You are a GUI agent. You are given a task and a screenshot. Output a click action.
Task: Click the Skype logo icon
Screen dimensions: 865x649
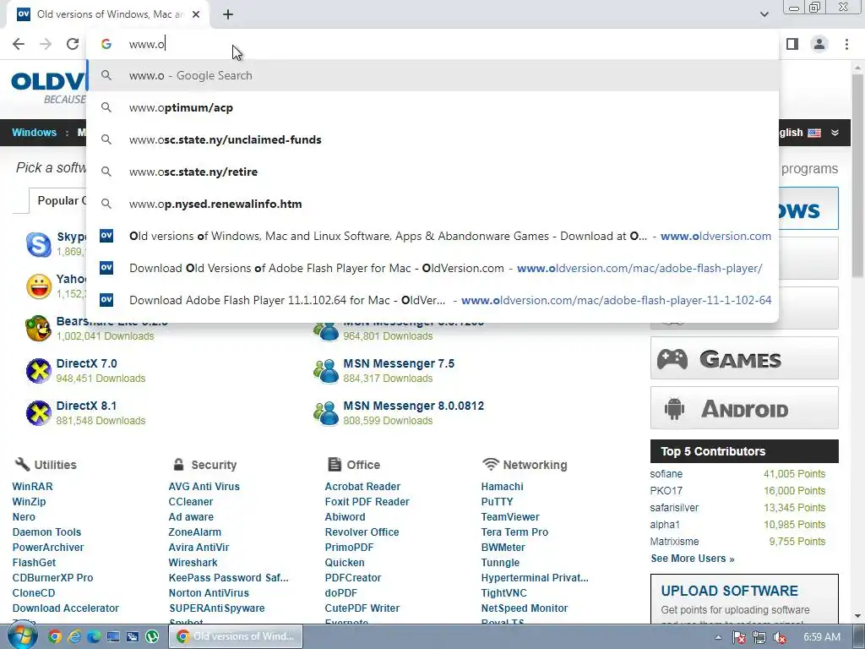point(39,244)
